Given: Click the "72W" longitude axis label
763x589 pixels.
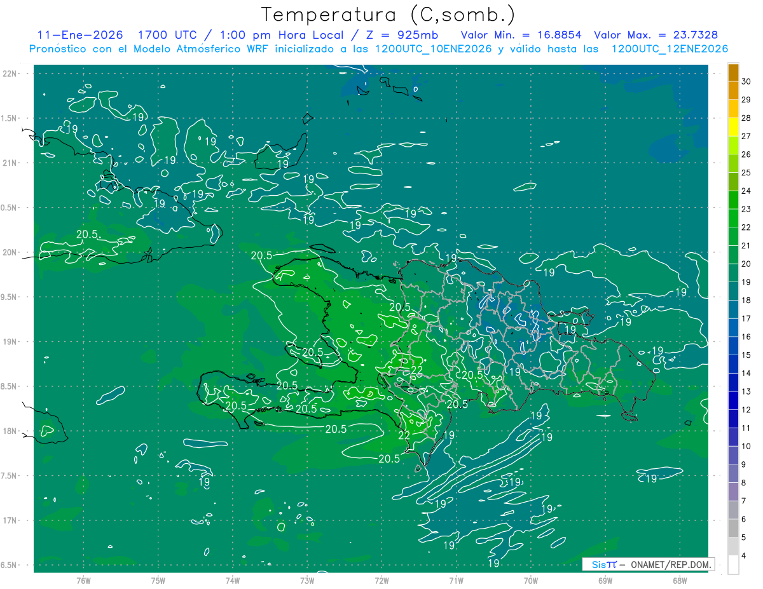Looking at the screenshot, I should coord(381,581).
